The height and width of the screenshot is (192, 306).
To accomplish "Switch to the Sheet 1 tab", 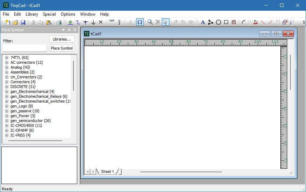I will coord(107,172).
